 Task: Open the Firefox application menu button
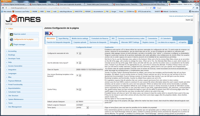pos(6,1)
